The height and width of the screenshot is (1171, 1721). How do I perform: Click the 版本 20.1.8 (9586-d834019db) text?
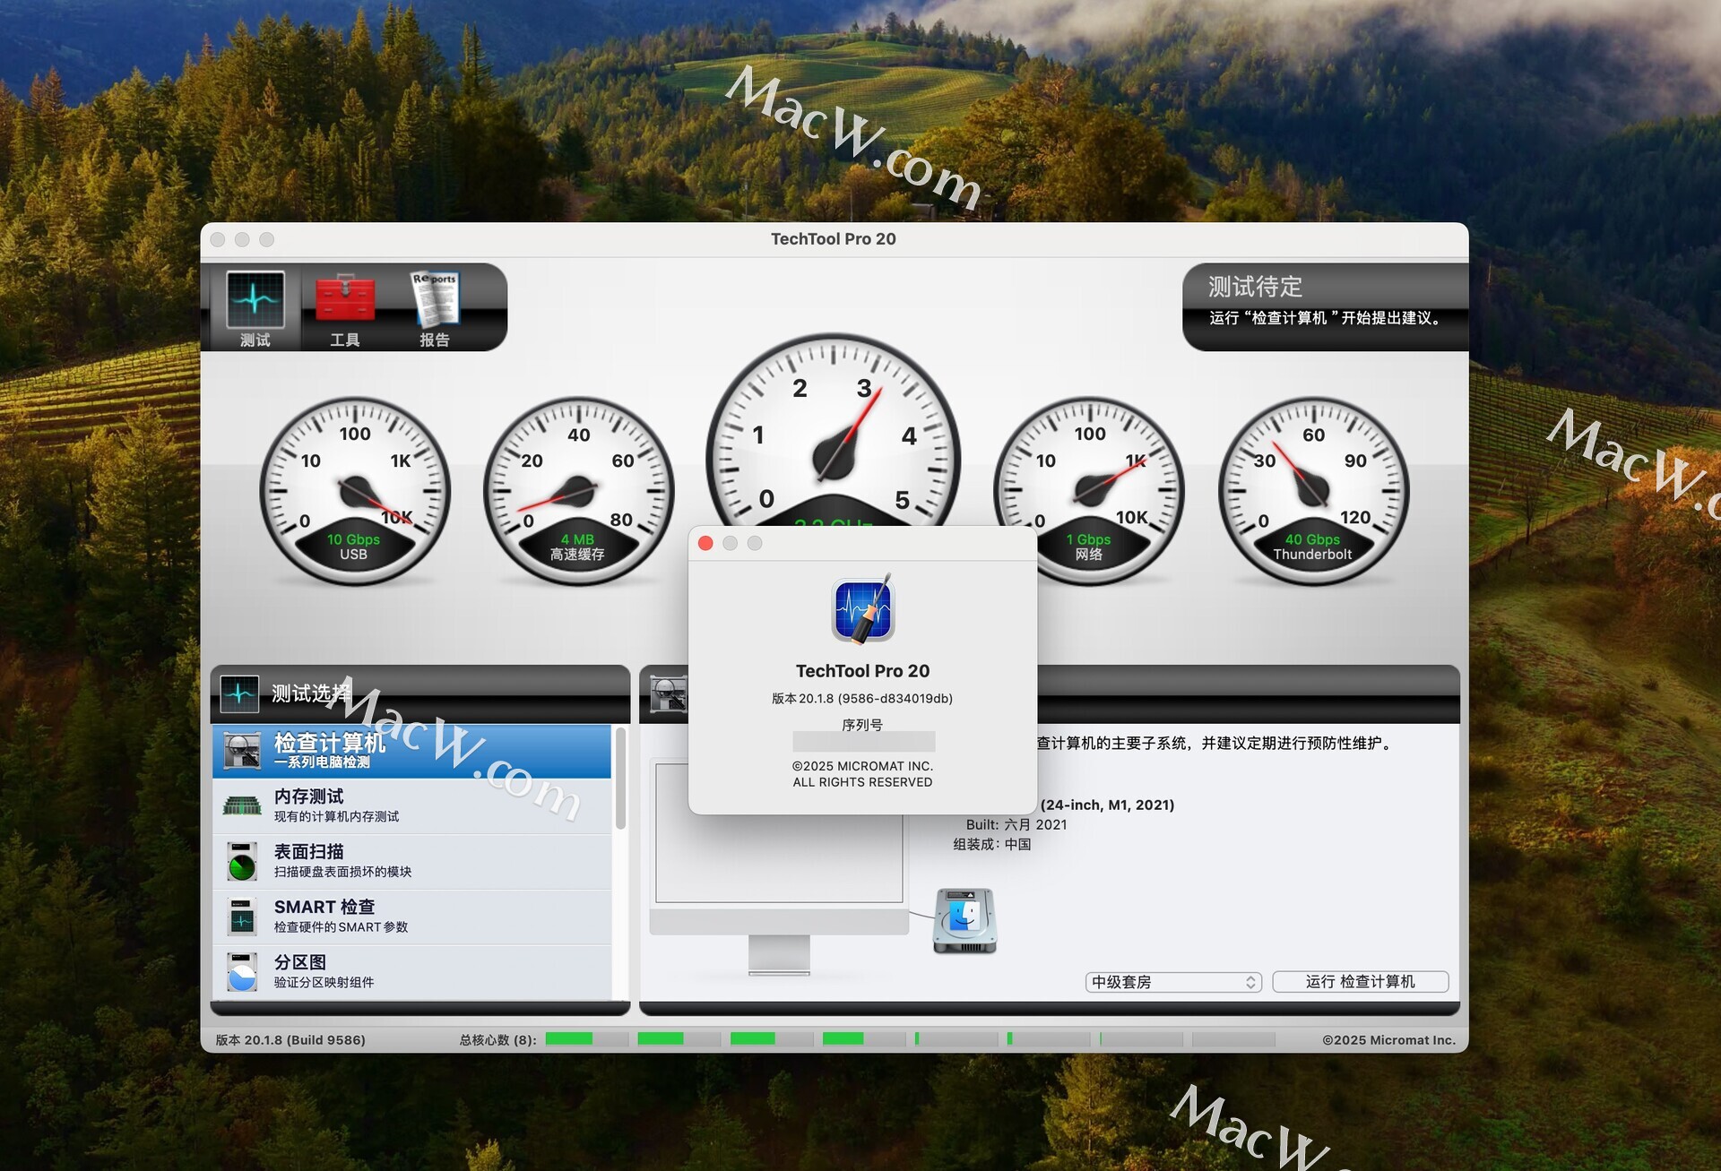click(862, 698)
